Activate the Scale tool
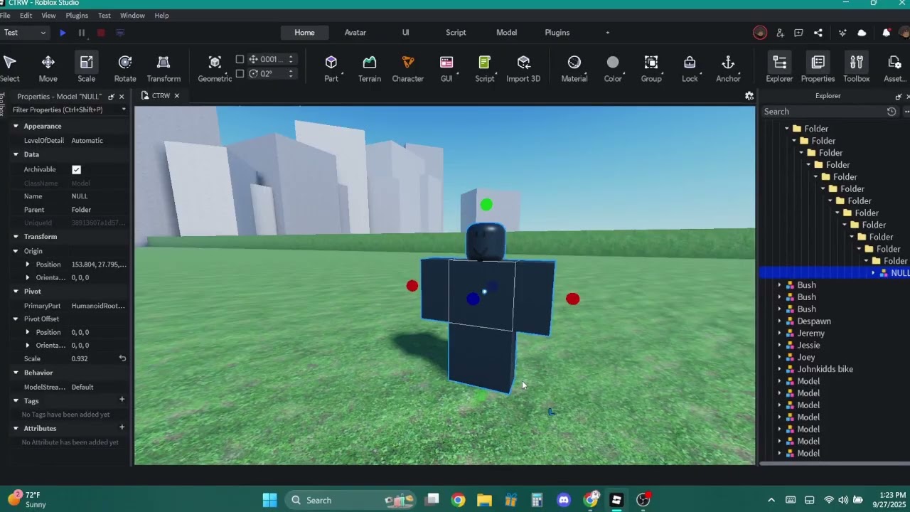910x512 pixels. coord(87,69)
